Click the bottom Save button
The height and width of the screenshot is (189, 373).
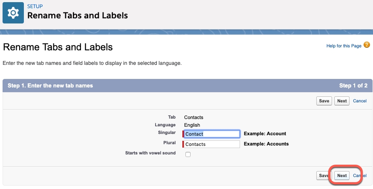click(324, 175)
